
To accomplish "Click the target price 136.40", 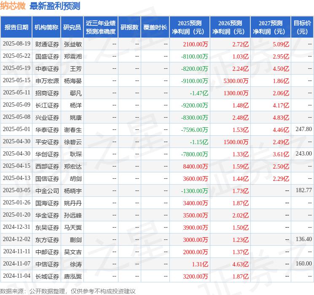I will 303,239.
